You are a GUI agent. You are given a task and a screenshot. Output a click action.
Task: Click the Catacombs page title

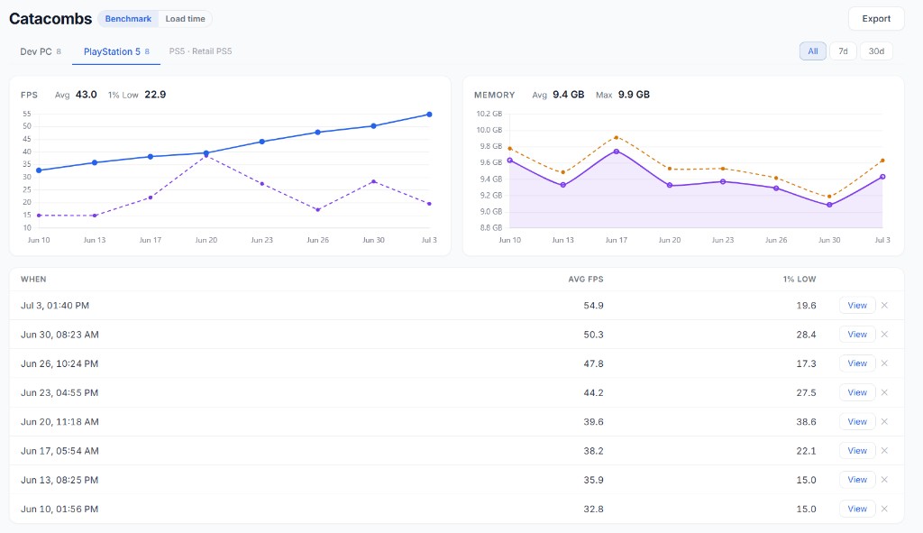(50, 19)
